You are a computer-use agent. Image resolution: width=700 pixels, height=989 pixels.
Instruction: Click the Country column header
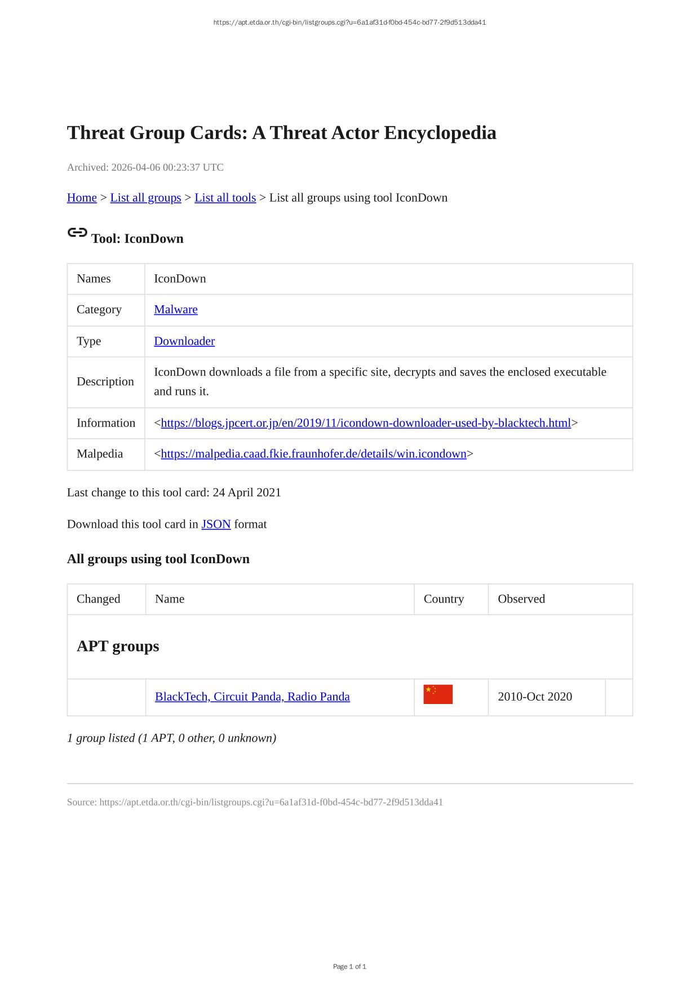pos(444,599)
